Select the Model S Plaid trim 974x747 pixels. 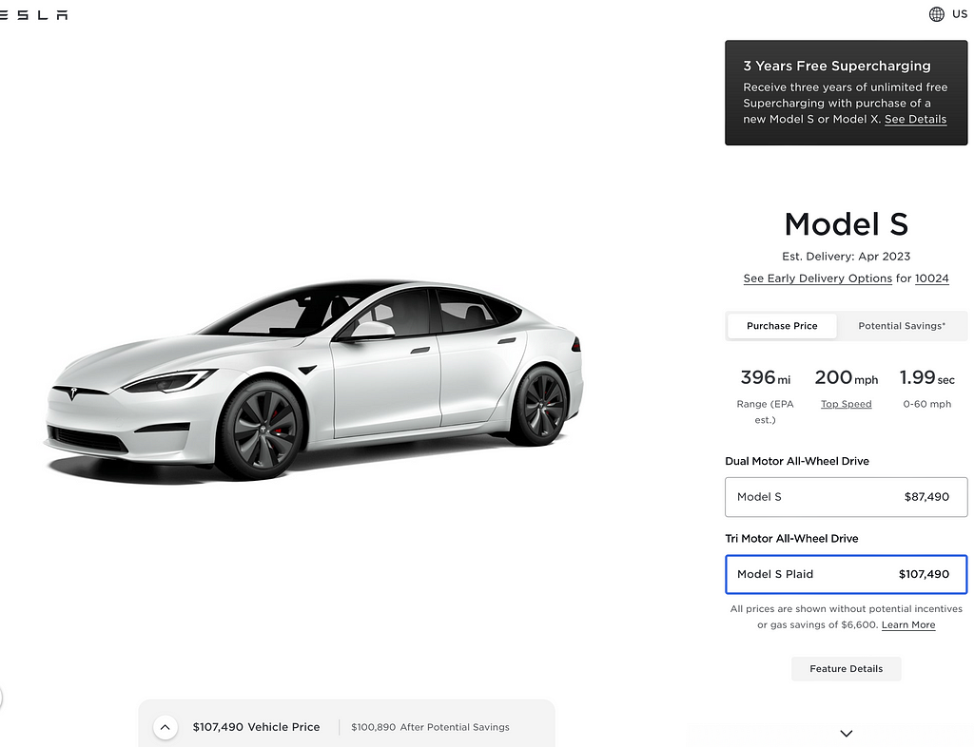[x=846, y=574]
